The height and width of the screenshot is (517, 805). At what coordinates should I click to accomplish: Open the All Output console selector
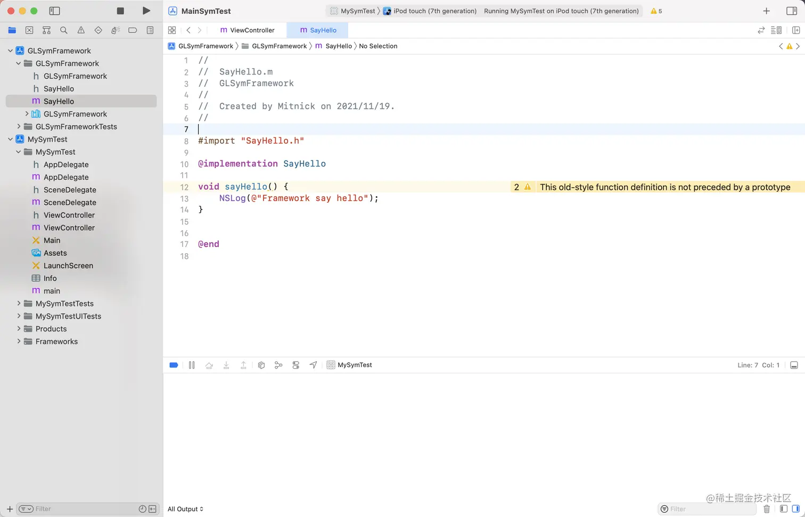(x=185, y=509)
